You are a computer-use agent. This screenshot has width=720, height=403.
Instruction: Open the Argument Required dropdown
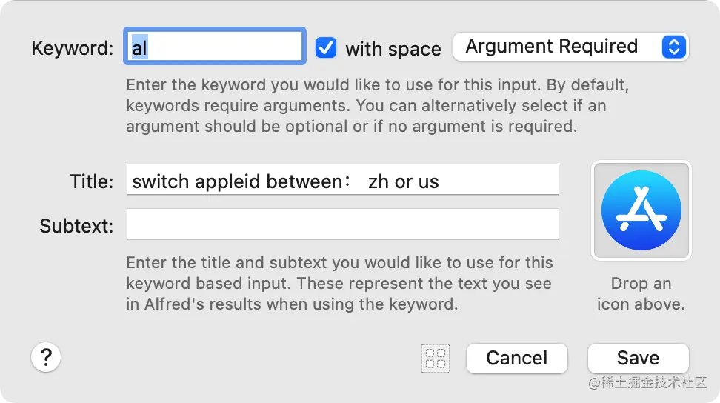(x=569, y=47)
